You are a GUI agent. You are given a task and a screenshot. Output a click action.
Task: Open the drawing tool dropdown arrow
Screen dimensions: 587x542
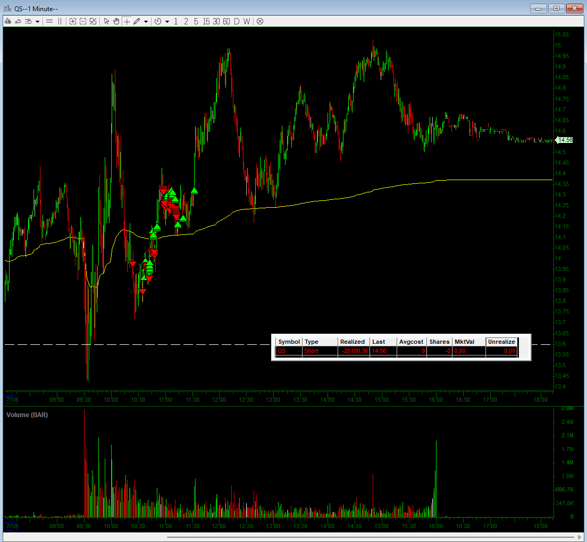[146, 22]
